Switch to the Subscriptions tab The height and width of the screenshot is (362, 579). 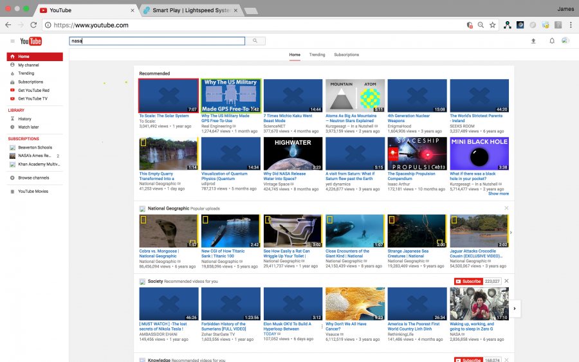click(x=346, y=55)
